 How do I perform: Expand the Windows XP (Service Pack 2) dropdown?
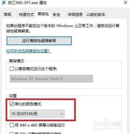click(x=51, y=79)
